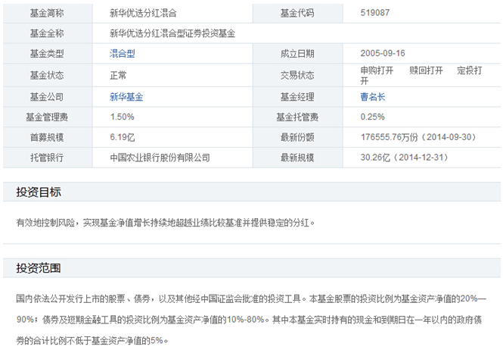This screenshot has height=356, width=503.
Task: Click the 基金简称 label cell
Action: [48, 13]
